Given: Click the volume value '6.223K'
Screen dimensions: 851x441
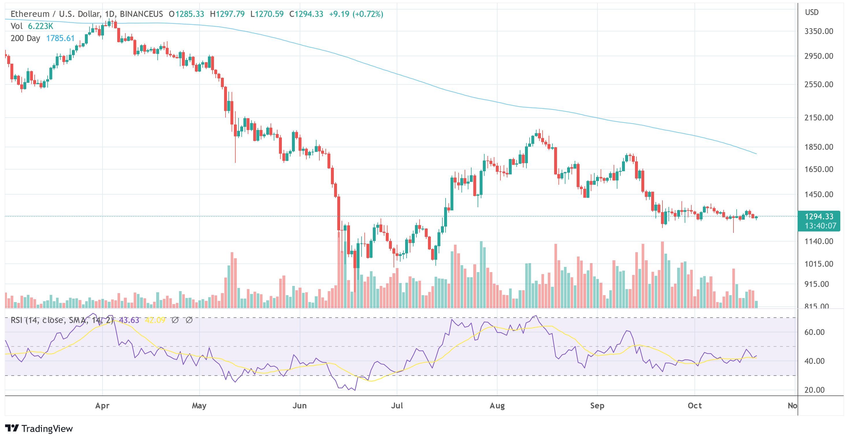Looking at the screenshot, I should pos(41,26).
